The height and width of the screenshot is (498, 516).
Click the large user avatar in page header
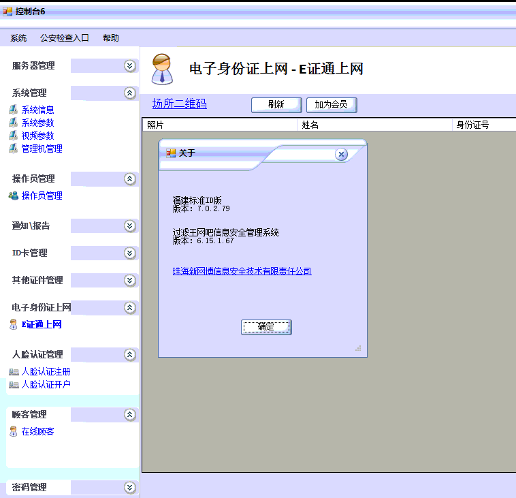click(162, 69)
